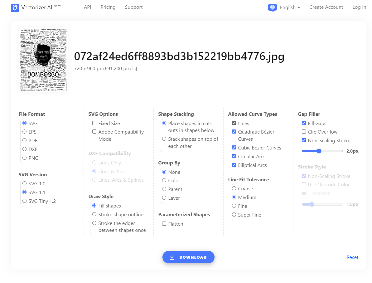
Task: Click the Vectorizer.AI logo icon
Action: pos(15,8)
